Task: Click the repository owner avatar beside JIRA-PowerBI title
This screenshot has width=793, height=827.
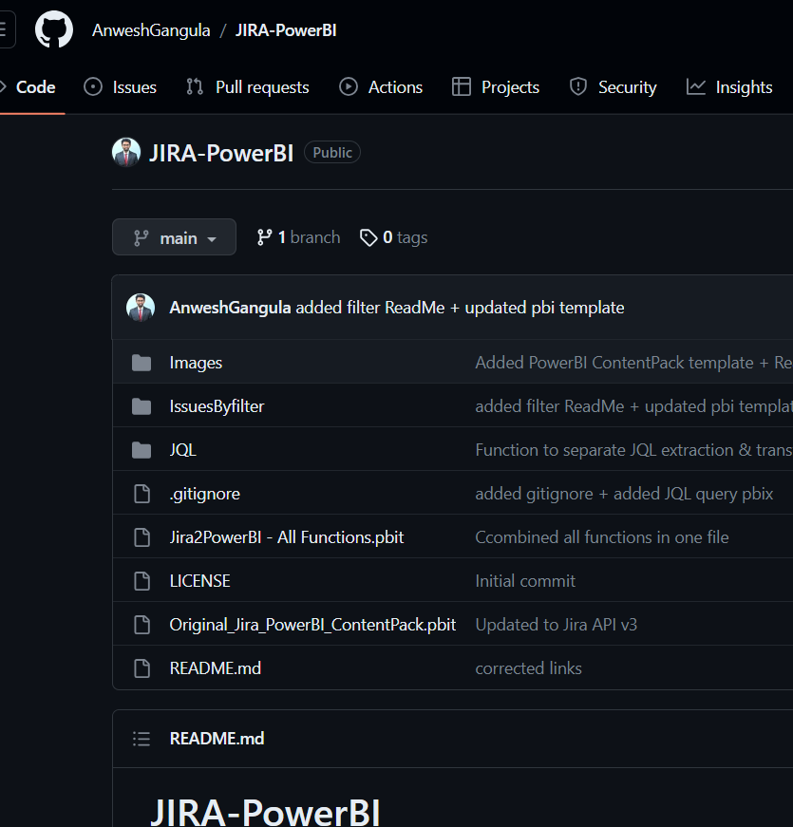Action: 126,153
